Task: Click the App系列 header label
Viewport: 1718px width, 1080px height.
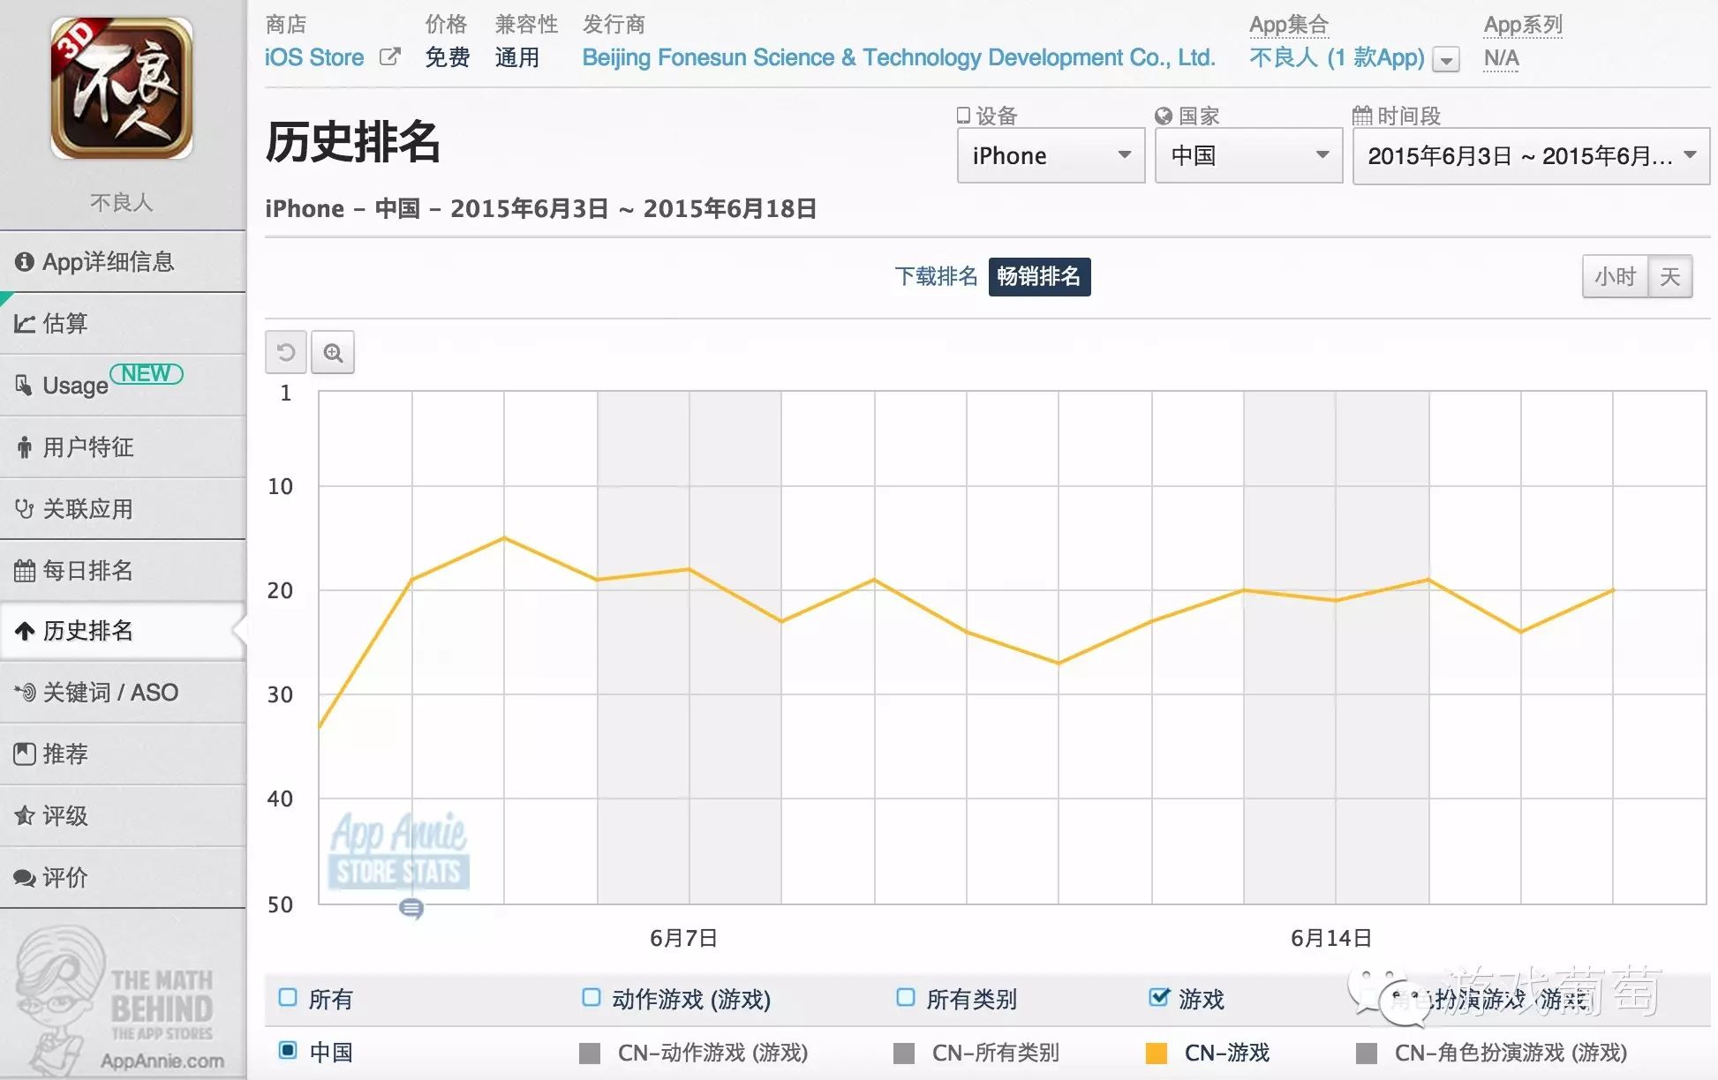Action: click(1523, 25)
